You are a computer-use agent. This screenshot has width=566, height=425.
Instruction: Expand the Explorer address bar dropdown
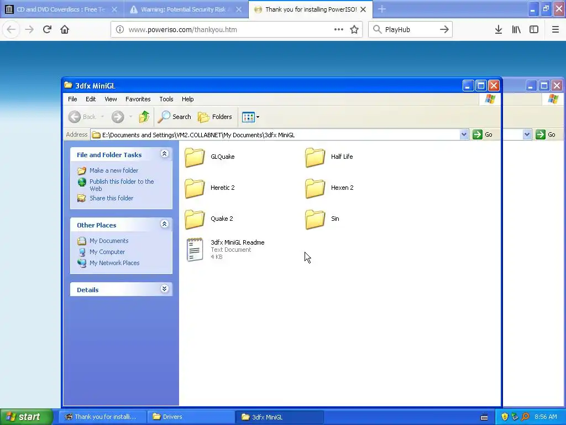pyautogui.click(x=464, y=135)
